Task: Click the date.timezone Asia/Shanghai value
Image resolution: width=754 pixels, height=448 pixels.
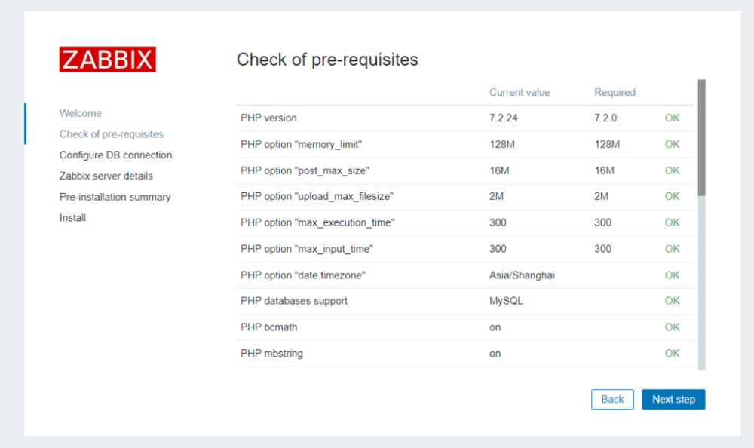Action: 522,275
